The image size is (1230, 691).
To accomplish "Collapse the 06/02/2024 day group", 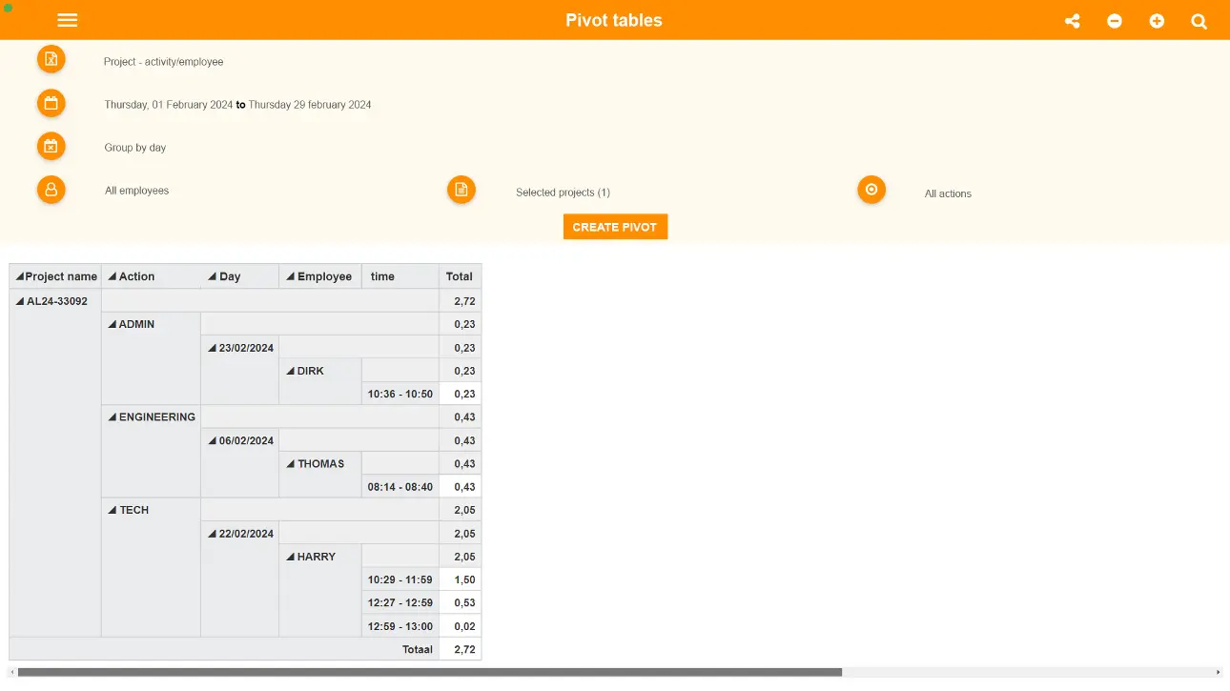I will pyautogui.click(x=213, y=440).
